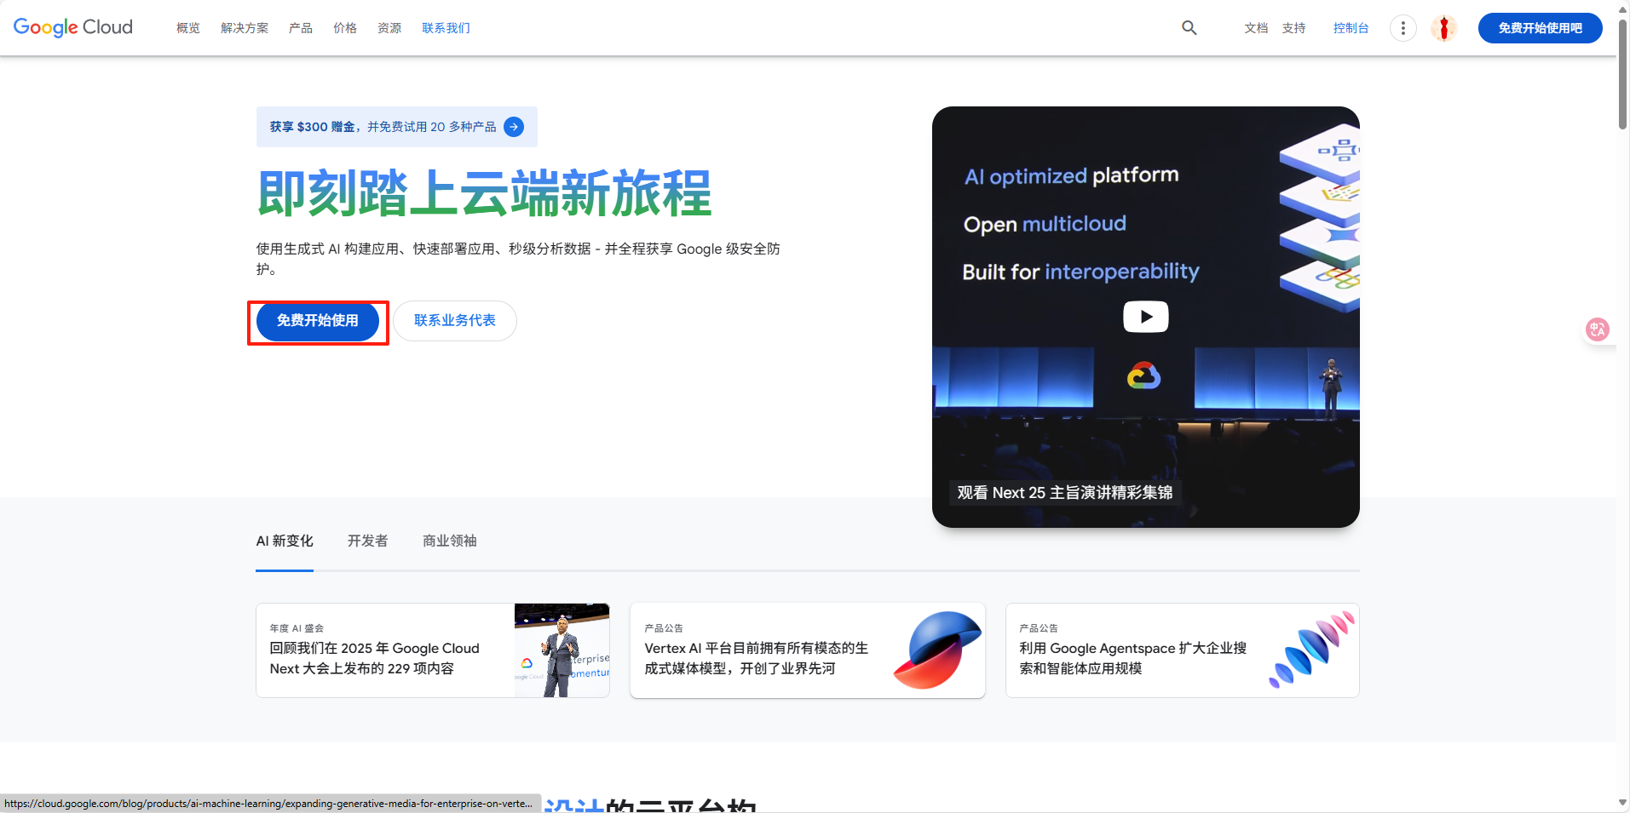
Task: Open the user account avatar
Action: [x=1443, y=28]
